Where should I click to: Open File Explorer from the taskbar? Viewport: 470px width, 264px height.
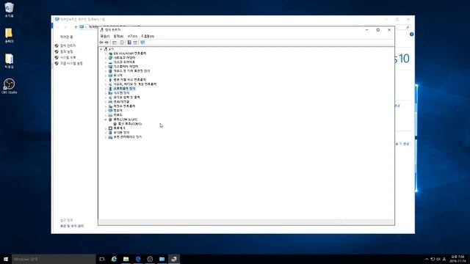tap(126, 259)
